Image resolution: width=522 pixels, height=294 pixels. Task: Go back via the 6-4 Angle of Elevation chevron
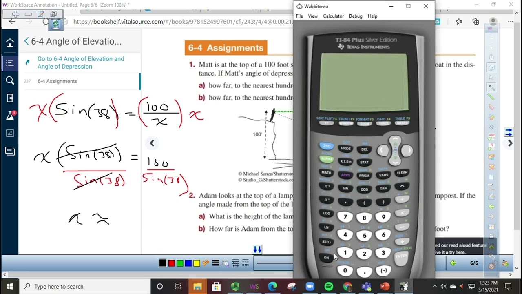27,41
